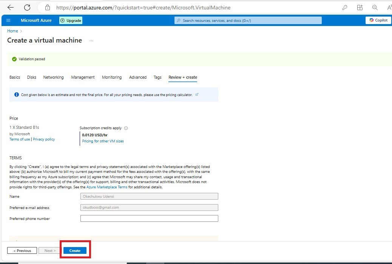
Task: Open the Azure Marketplace Terms link
Action: [x=107, y=187]
